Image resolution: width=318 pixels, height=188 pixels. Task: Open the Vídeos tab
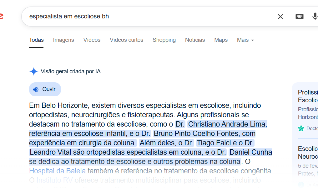[x=92, y=40]
